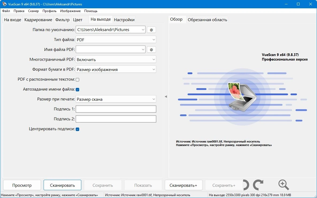
Task: Maximize the VueScan window
Action: 298,4
